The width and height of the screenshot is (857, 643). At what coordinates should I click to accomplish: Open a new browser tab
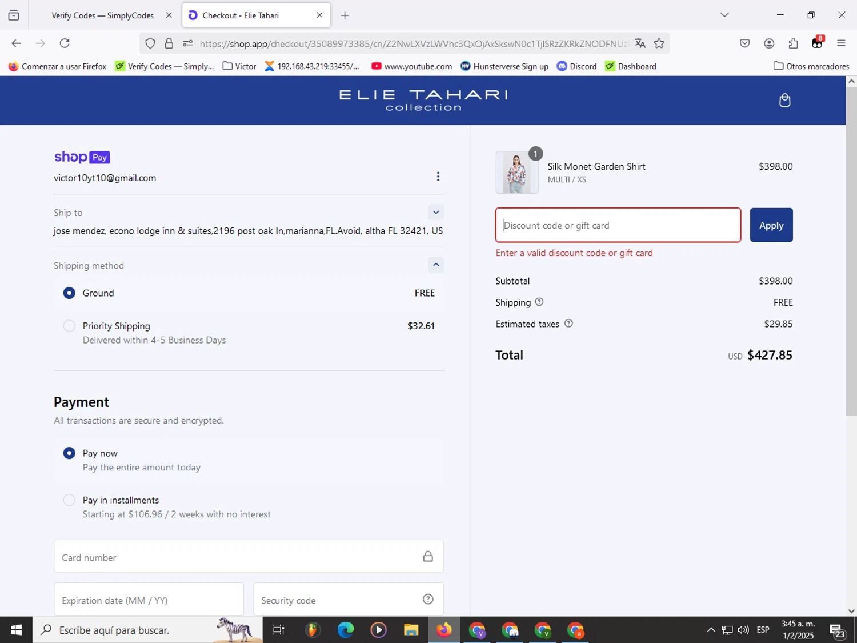click(345, 15)
